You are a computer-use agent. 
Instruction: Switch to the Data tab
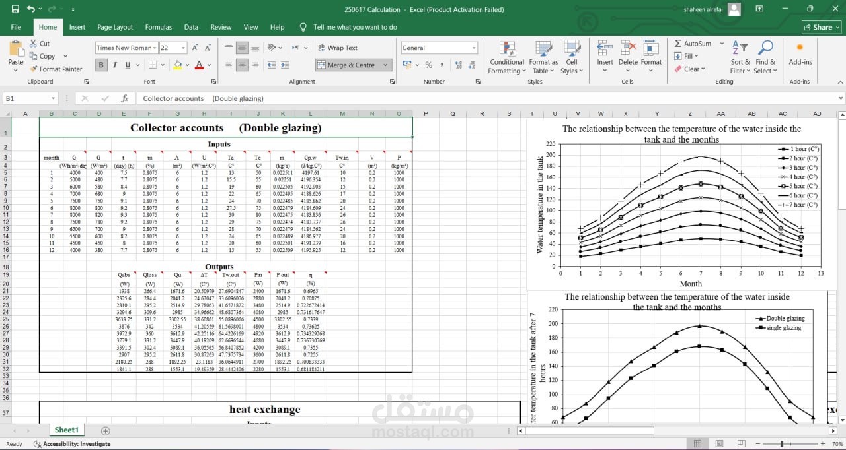click(191, 27)
